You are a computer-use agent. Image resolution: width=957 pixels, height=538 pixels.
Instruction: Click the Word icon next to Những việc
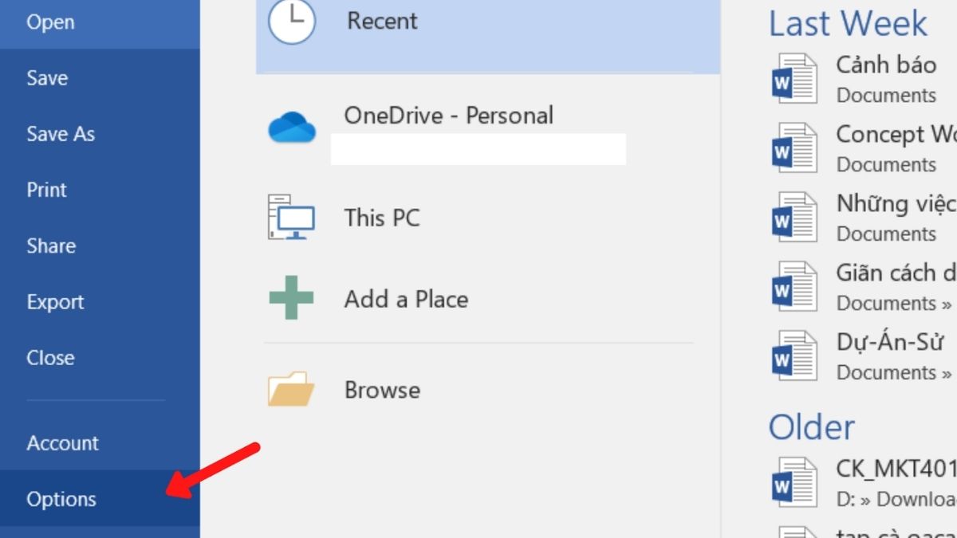794,217
